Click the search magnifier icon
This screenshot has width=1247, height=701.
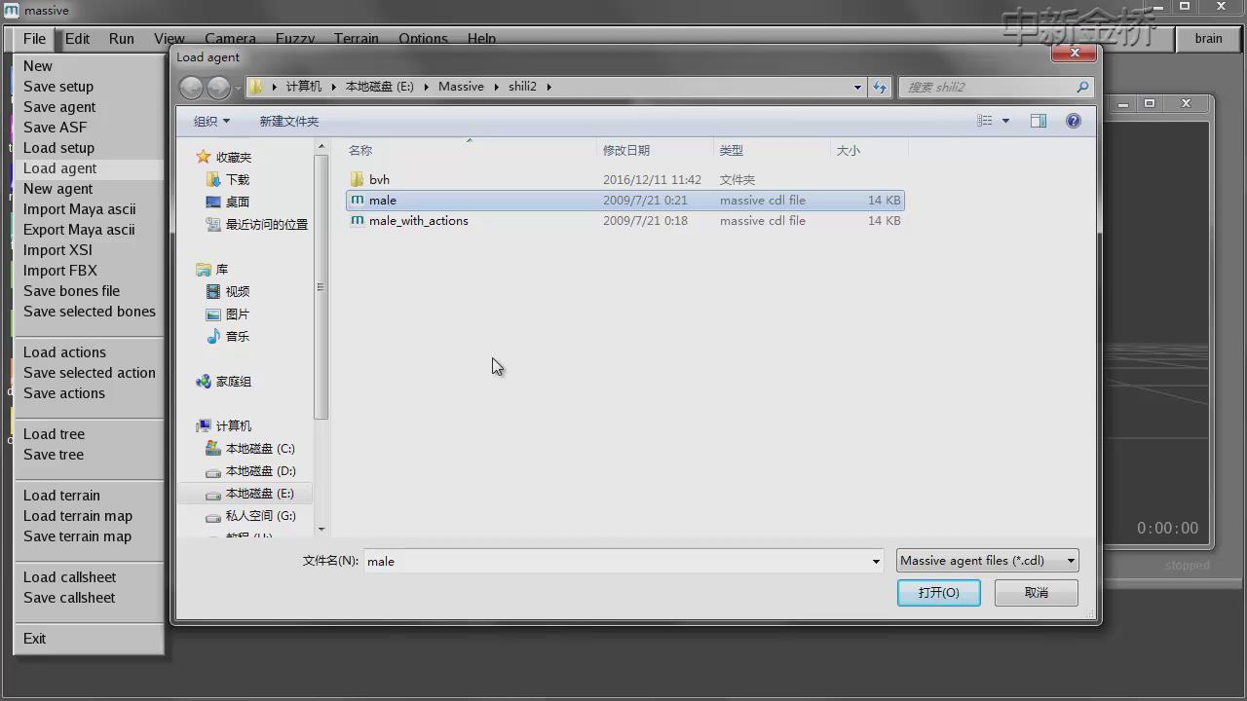1082,87
